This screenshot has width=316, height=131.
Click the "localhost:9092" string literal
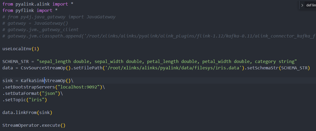(79, 87)
